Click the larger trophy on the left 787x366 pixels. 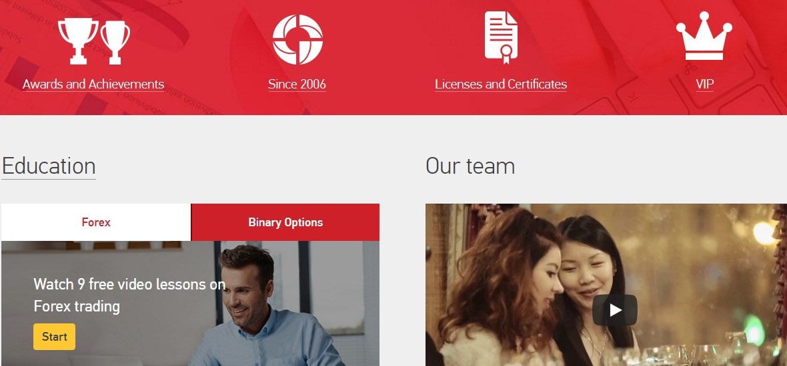pyautogui.click(x=77, y=40)
